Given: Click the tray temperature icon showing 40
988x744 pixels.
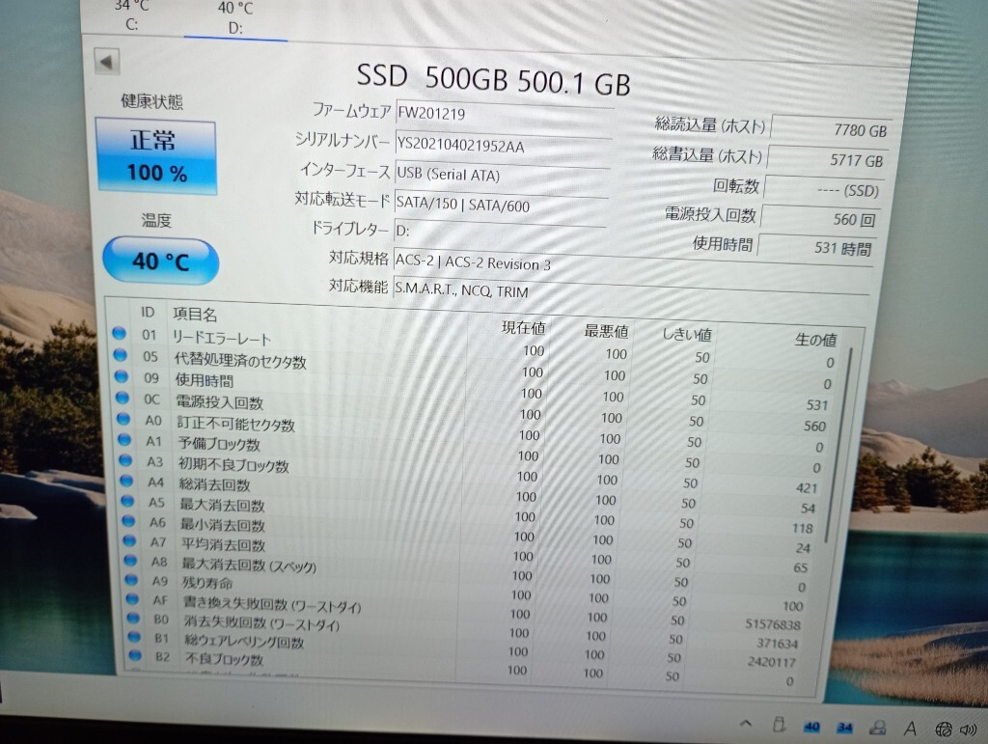Looking at the screenshot, I should (811, 727).
